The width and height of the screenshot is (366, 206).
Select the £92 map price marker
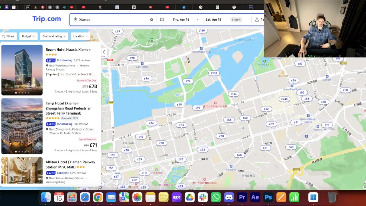[x=202, y=150]
